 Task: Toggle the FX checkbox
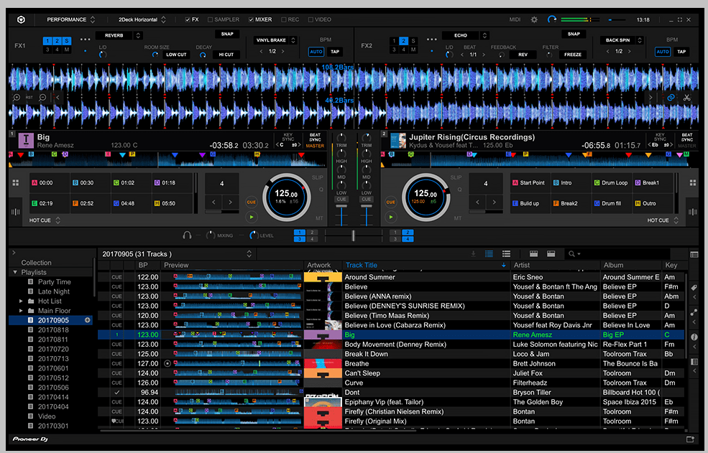point(188,19)
